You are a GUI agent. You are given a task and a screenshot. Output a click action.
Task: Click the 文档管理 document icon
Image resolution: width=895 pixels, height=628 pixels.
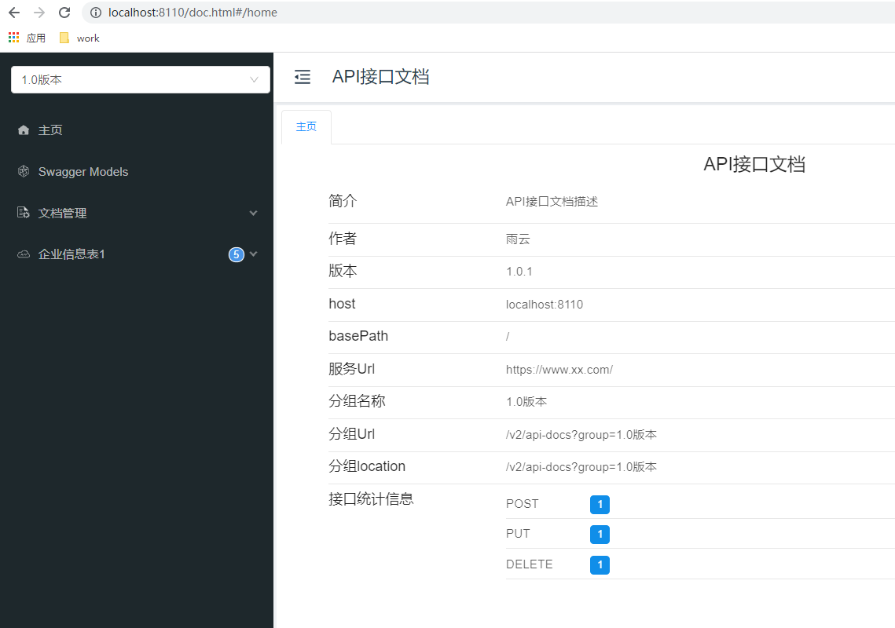(x=24, y=213)
